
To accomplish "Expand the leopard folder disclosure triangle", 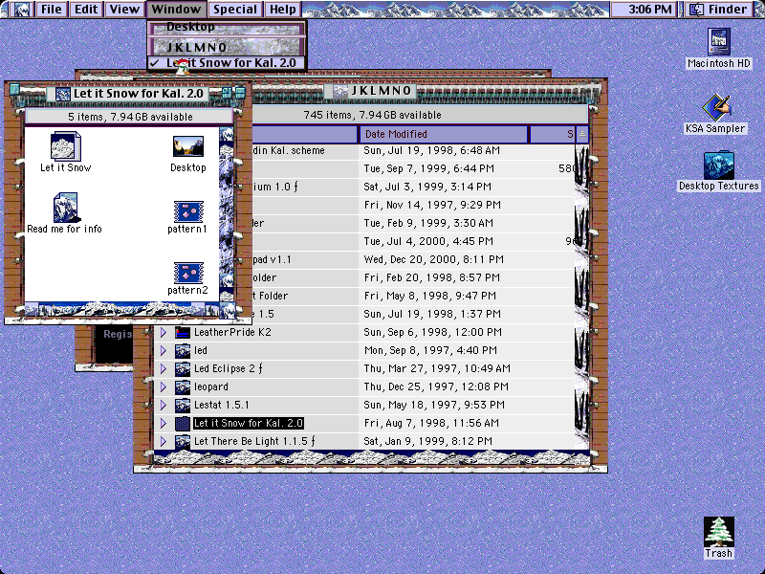I will pyautogui.click(x=164, y=387).
